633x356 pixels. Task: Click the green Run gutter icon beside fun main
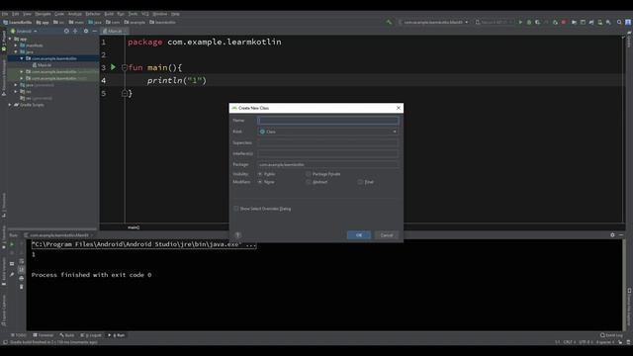[x=113, y=67]
